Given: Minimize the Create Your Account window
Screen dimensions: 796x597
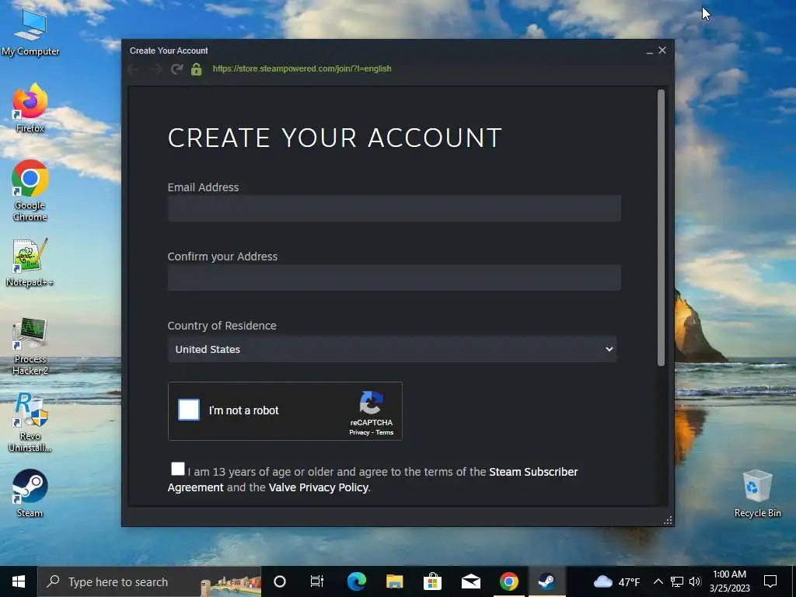Looking at the screenshot, I should (x=649, y=51).
